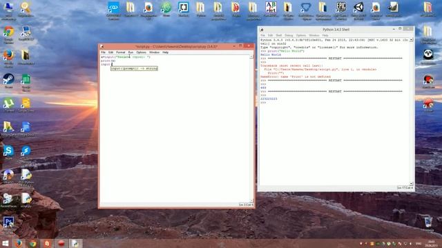Click the scroll-down arrow in Python Shell scrollbar
Screen dimensions: 442x248
[x=411, y=184]
